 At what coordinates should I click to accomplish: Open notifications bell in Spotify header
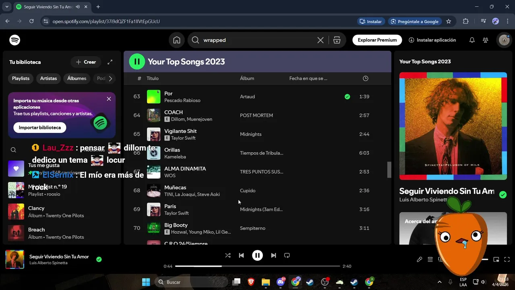click(x=472, y=40)
